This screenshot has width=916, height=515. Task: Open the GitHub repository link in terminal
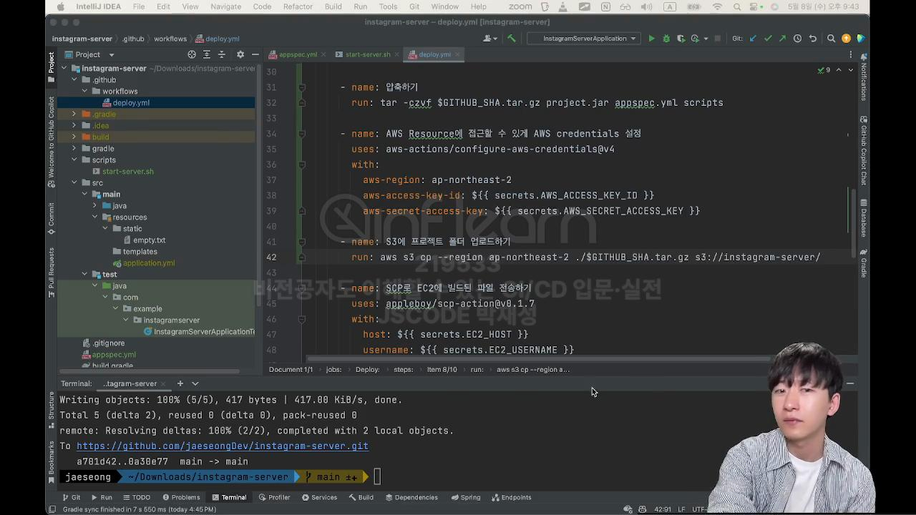pos(223,446)
